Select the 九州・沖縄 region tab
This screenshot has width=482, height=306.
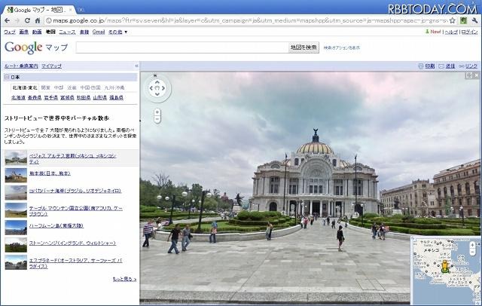click(x=114, y=87)
